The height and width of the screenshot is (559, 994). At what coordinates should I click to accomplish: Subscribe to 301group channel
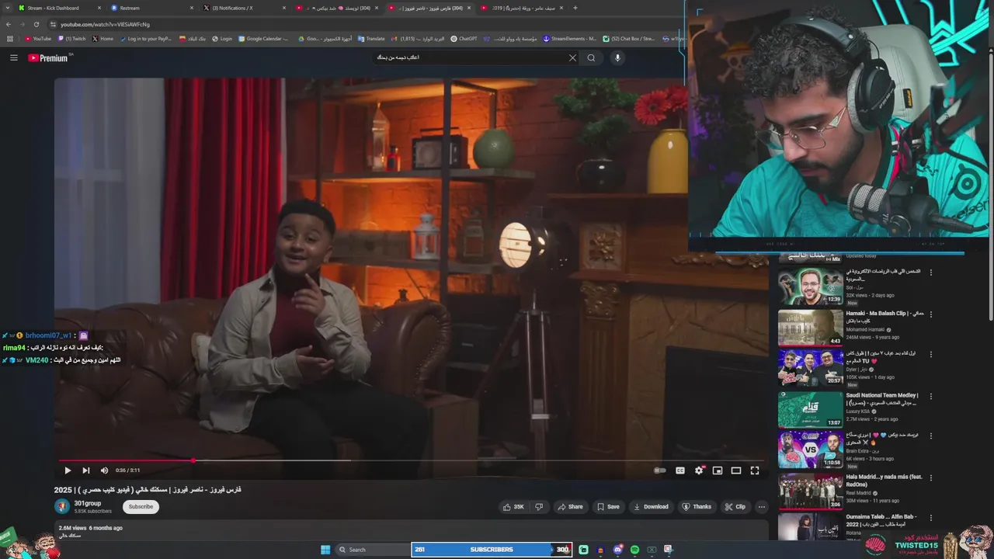(141, 507)
